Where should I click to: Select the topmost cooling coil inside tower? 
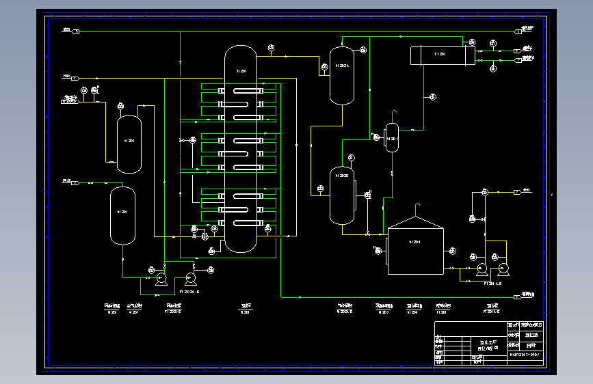click(248, 91)
